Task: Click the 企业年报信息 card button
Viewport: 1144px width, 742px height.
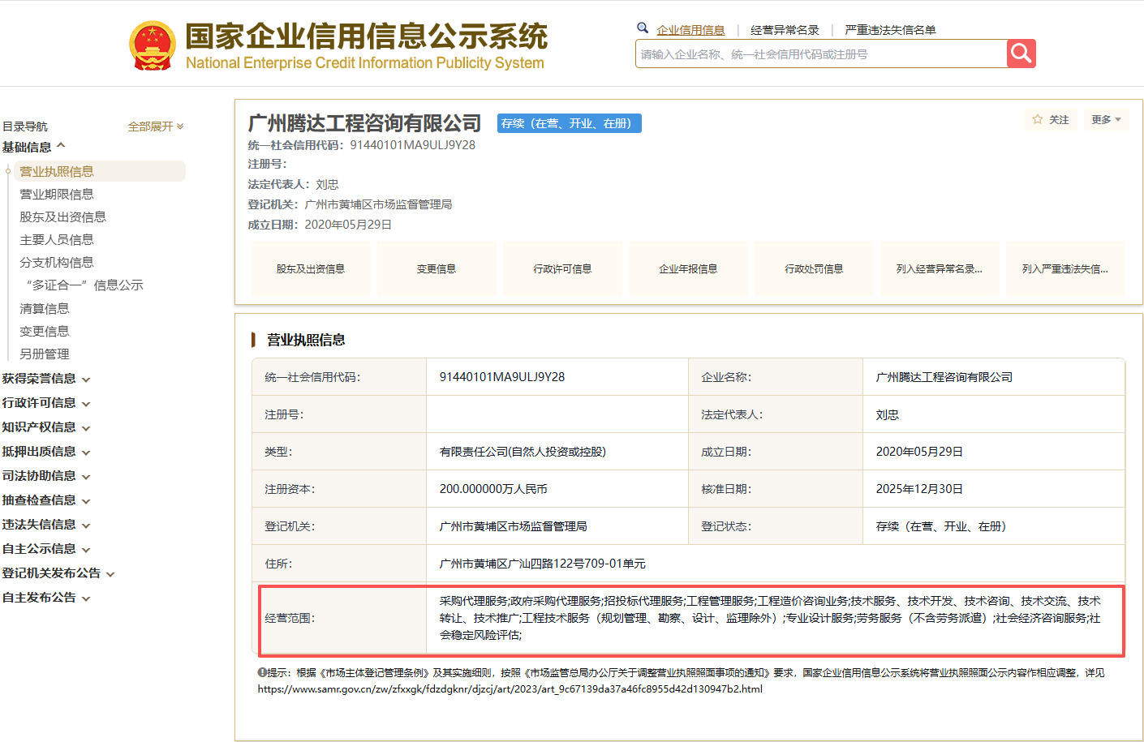Action: pos(688,268)
